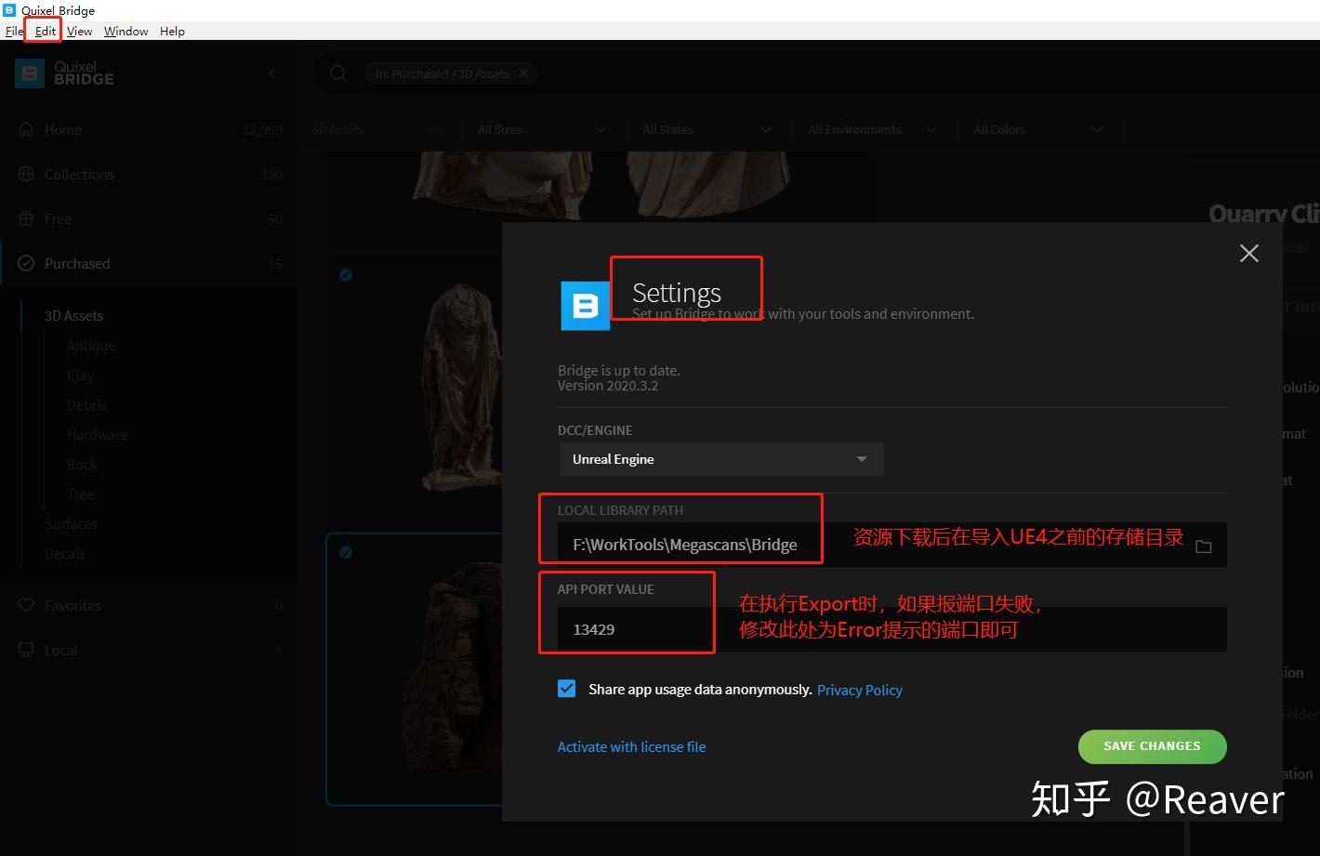Open the Edit menu
Viewport: 1320px width, 856px height.
[43, 31]
